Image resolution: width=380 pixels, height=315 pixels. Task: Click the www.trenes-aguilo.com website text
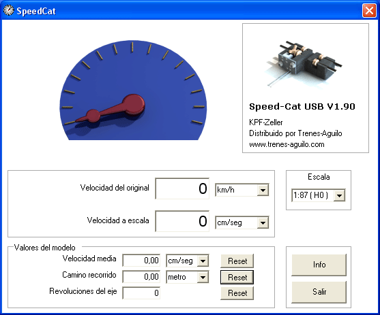point(287,144)
